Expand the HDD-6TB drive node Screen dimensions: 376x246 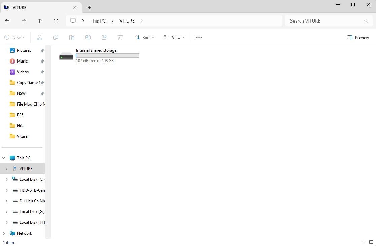coord(6,190)
